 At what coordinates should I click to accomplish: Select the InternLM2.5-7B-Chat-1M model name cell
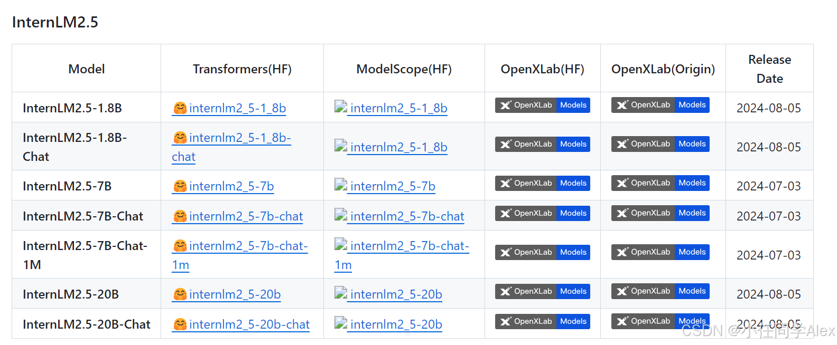(85, 255)
